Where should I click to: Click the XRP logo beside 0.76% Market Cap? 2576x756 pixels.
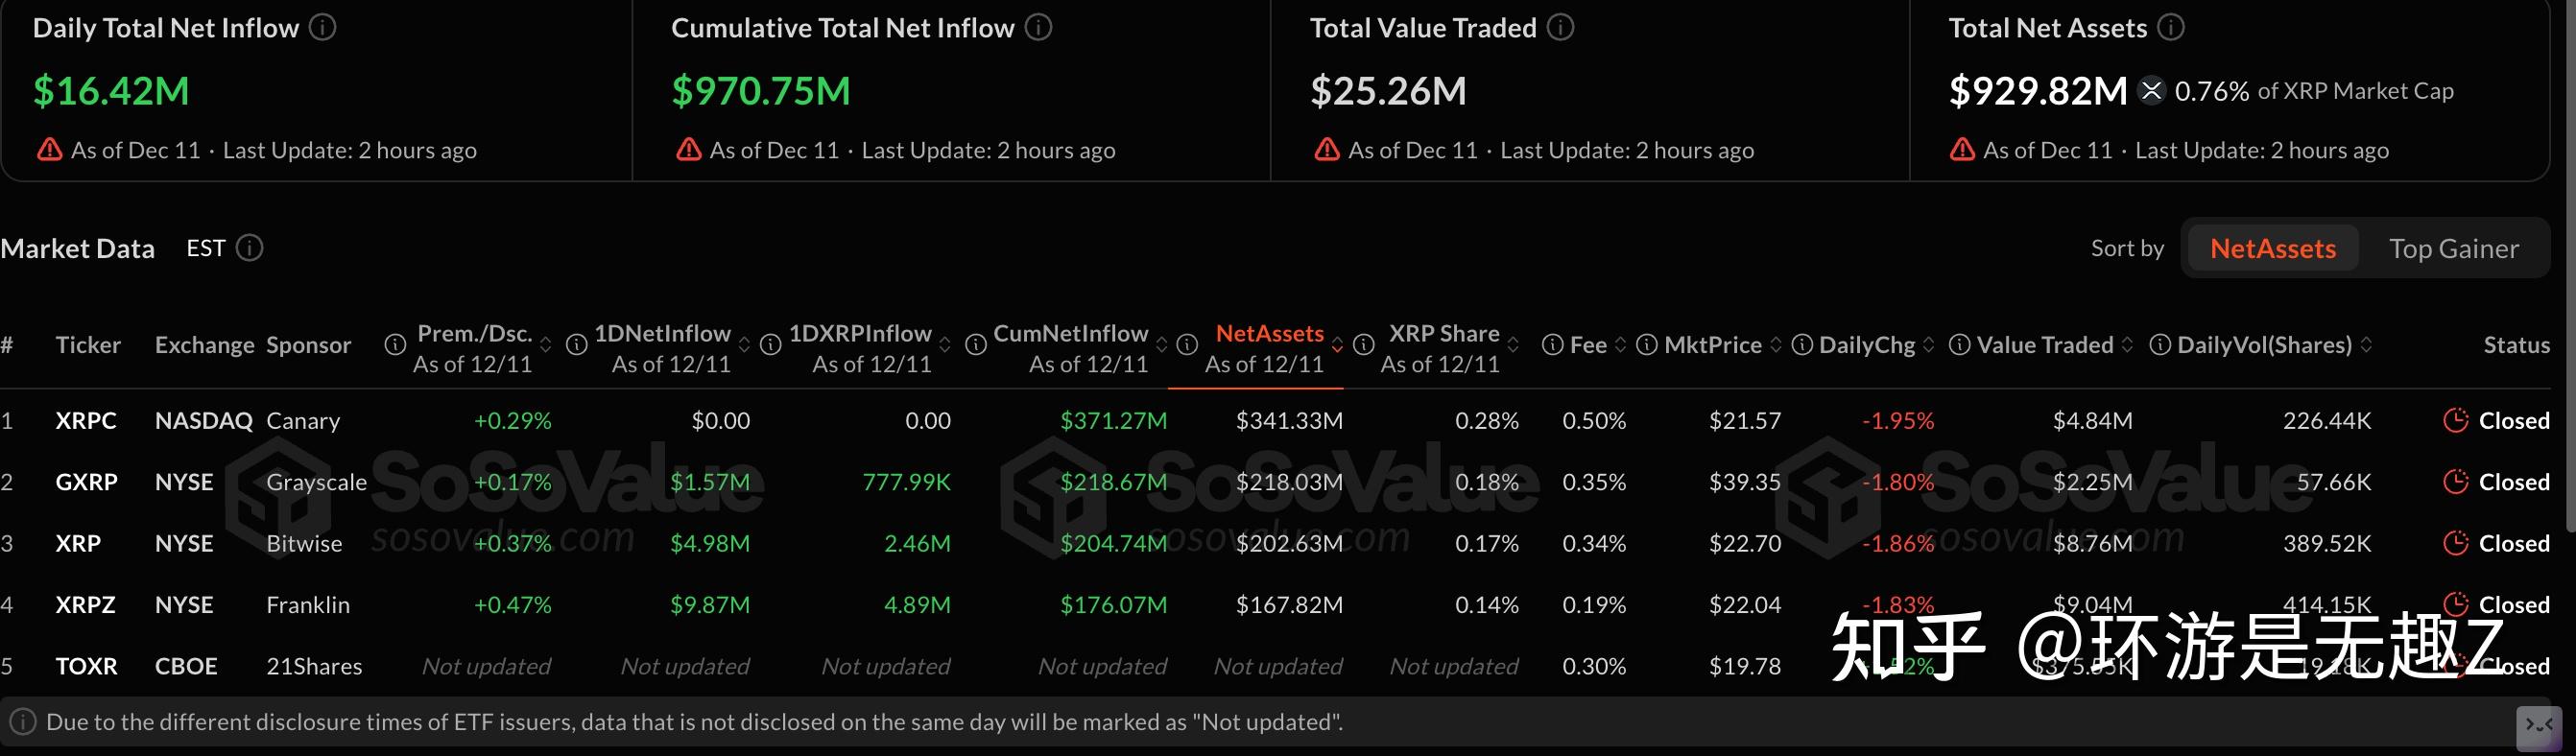[x=2150, y=91]
